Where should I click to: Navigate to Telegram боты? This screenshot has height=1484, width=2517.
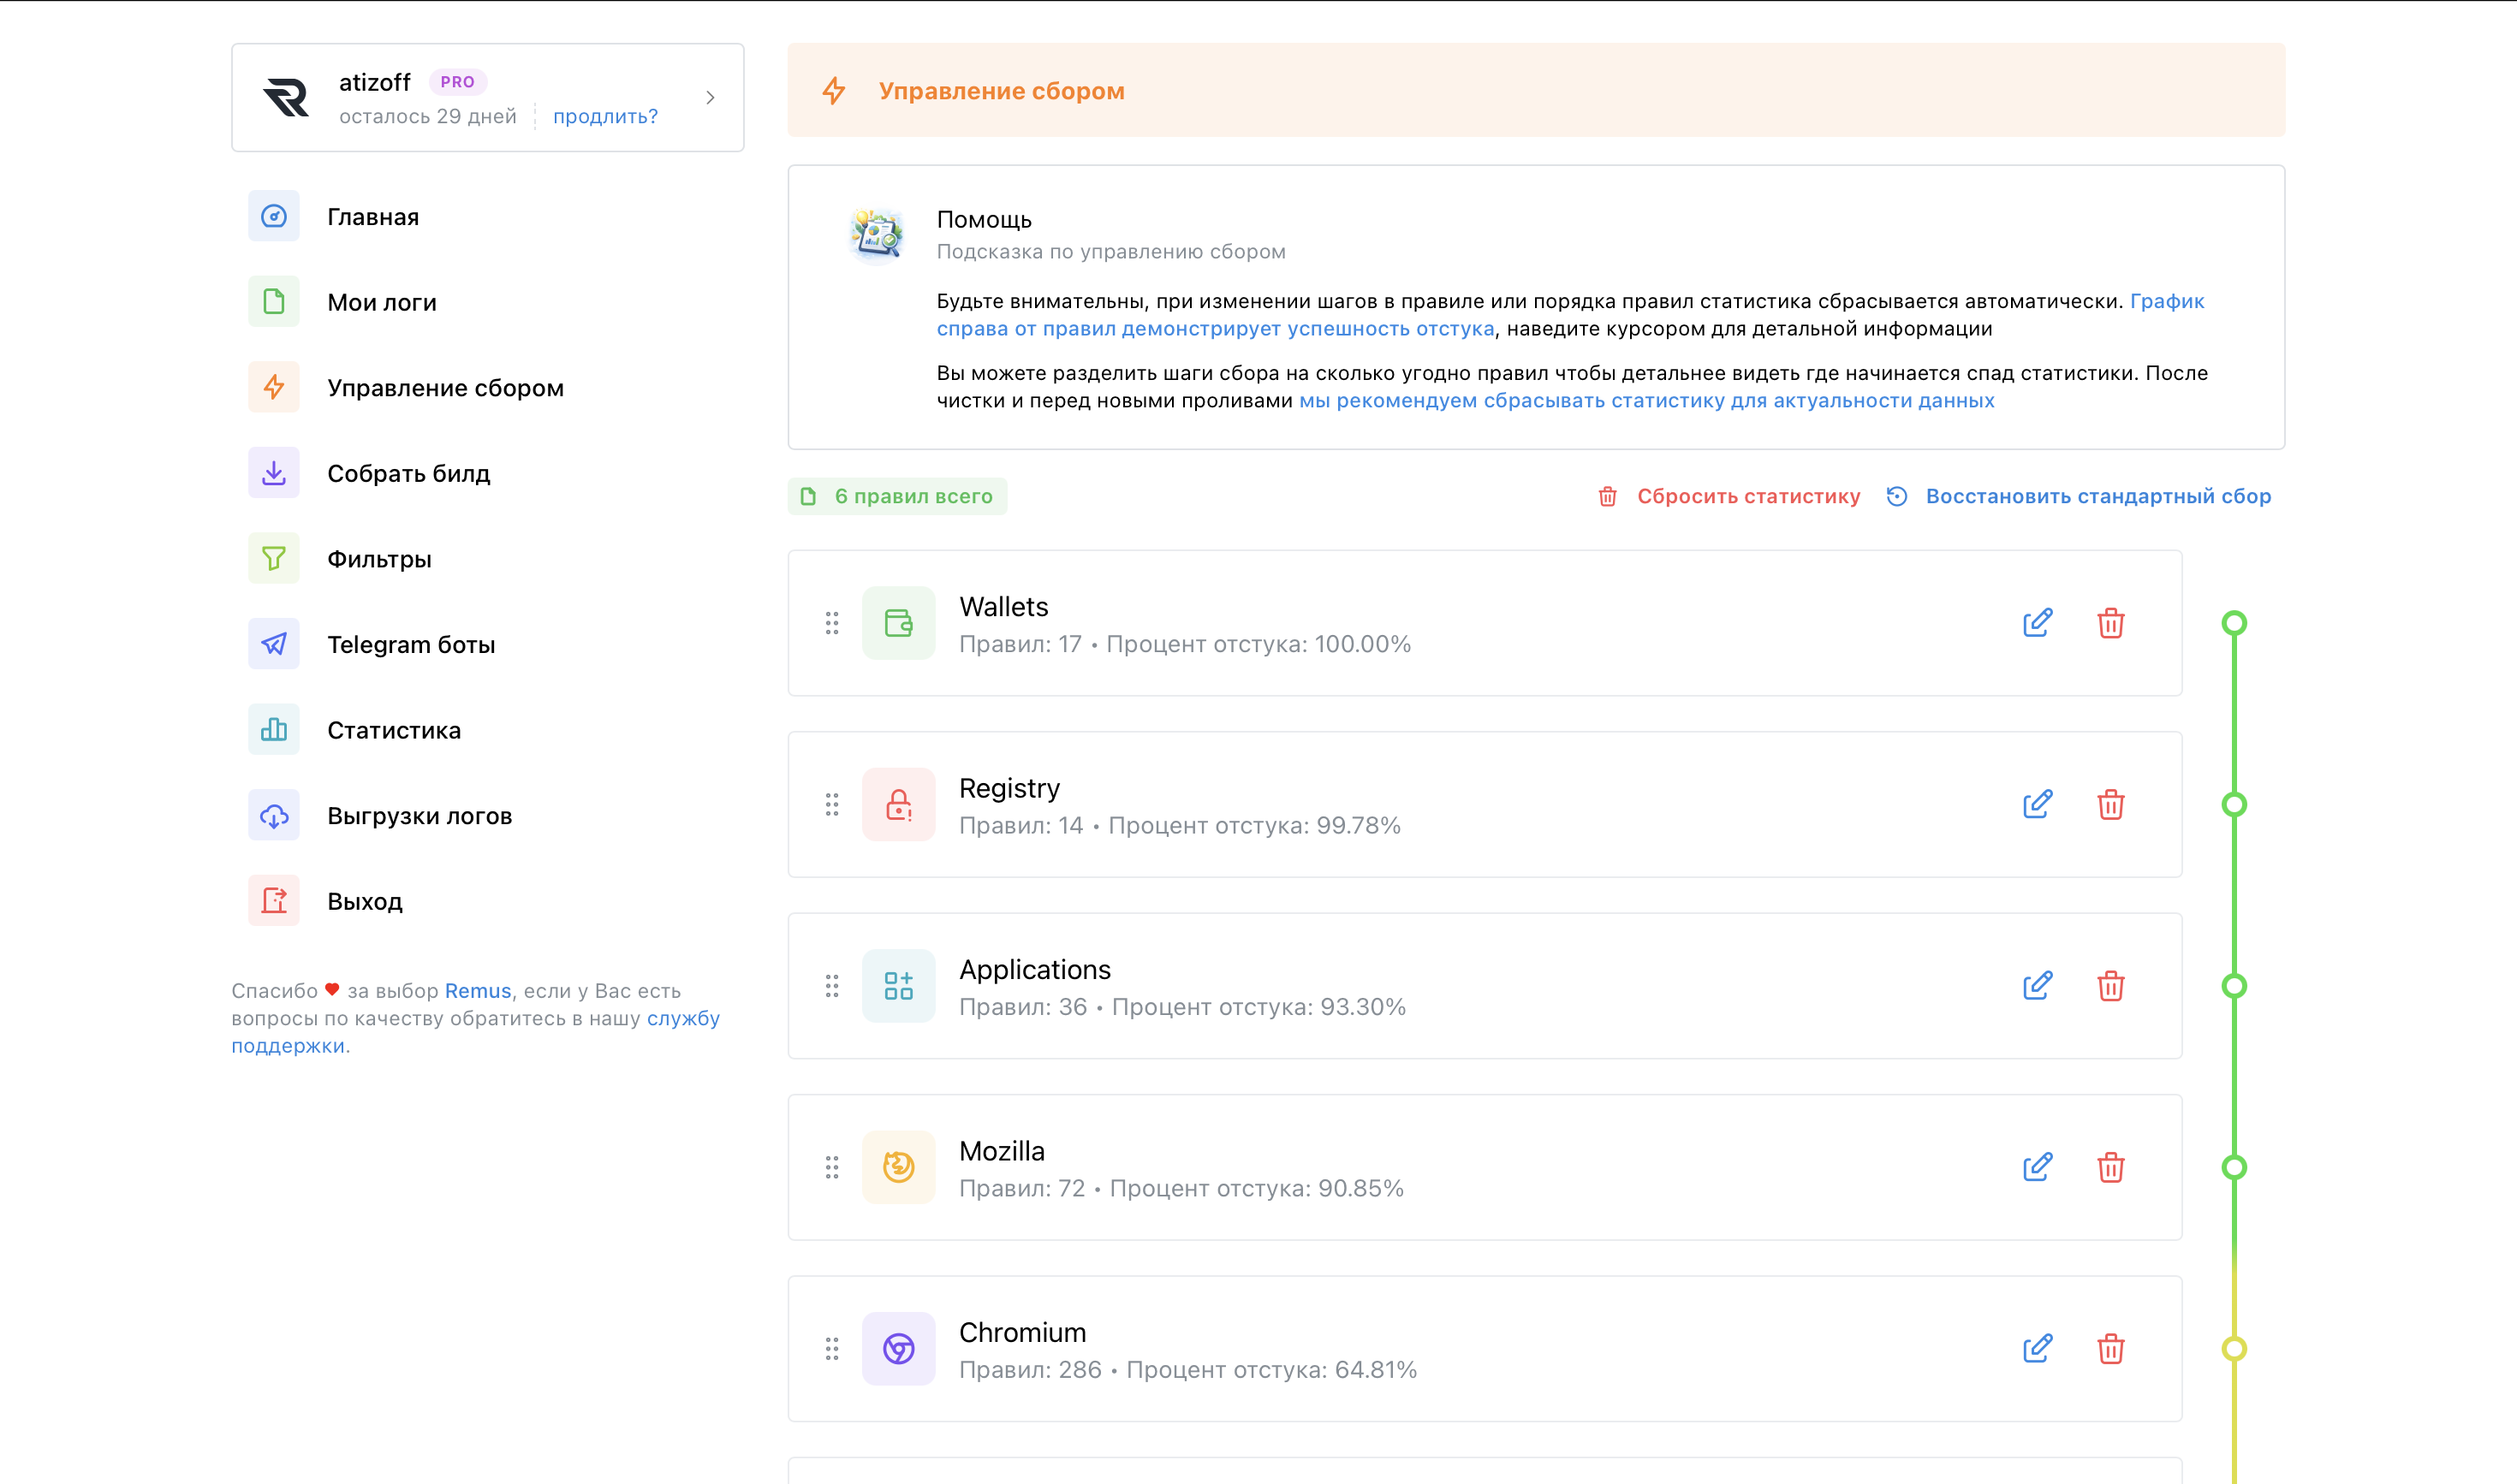click(410, 645)
